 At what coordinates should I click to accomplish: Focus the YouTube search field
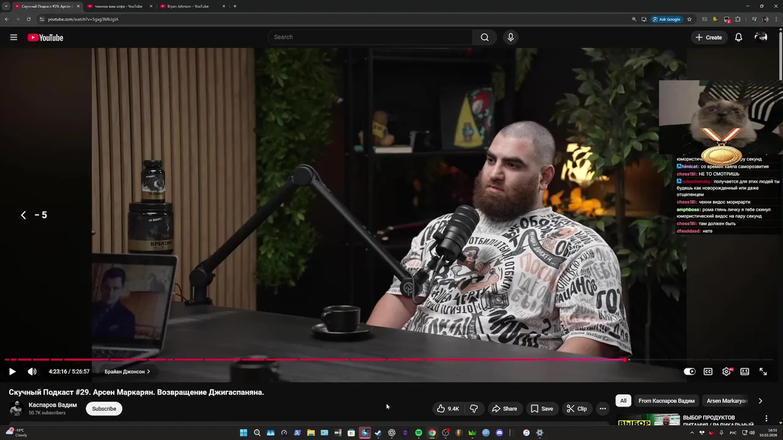point(370,37)
